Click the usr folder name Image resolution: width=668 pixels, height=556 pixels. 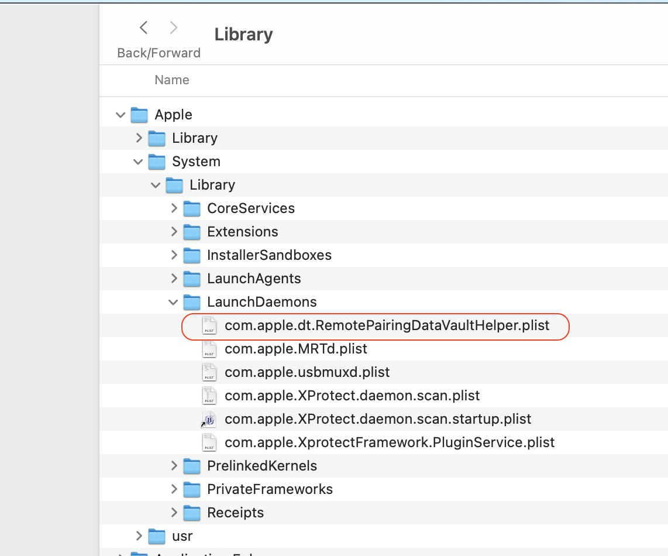[182, 536]
